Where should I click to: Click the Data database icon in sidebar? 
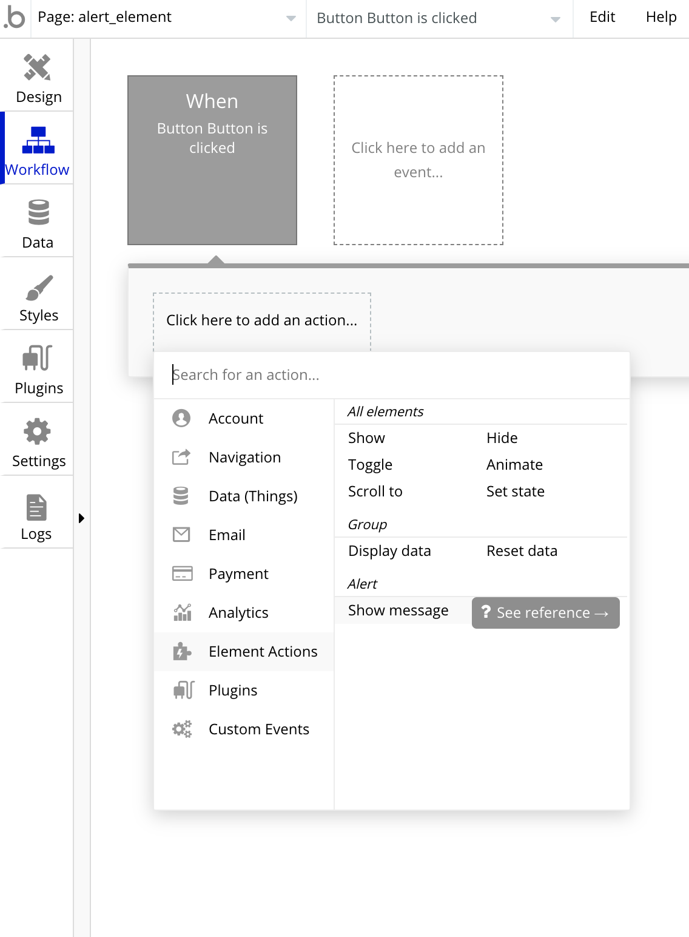pos(38,212)
